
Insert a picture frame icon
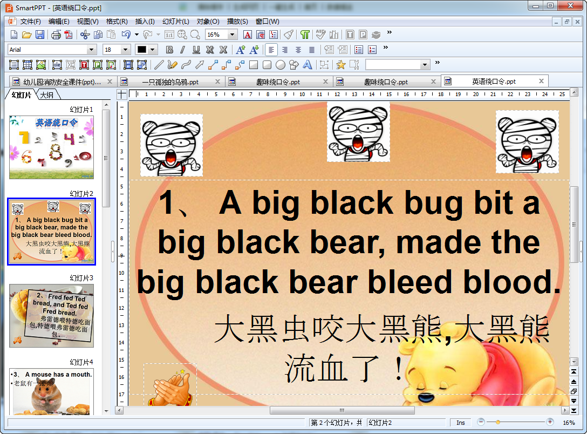41,65
